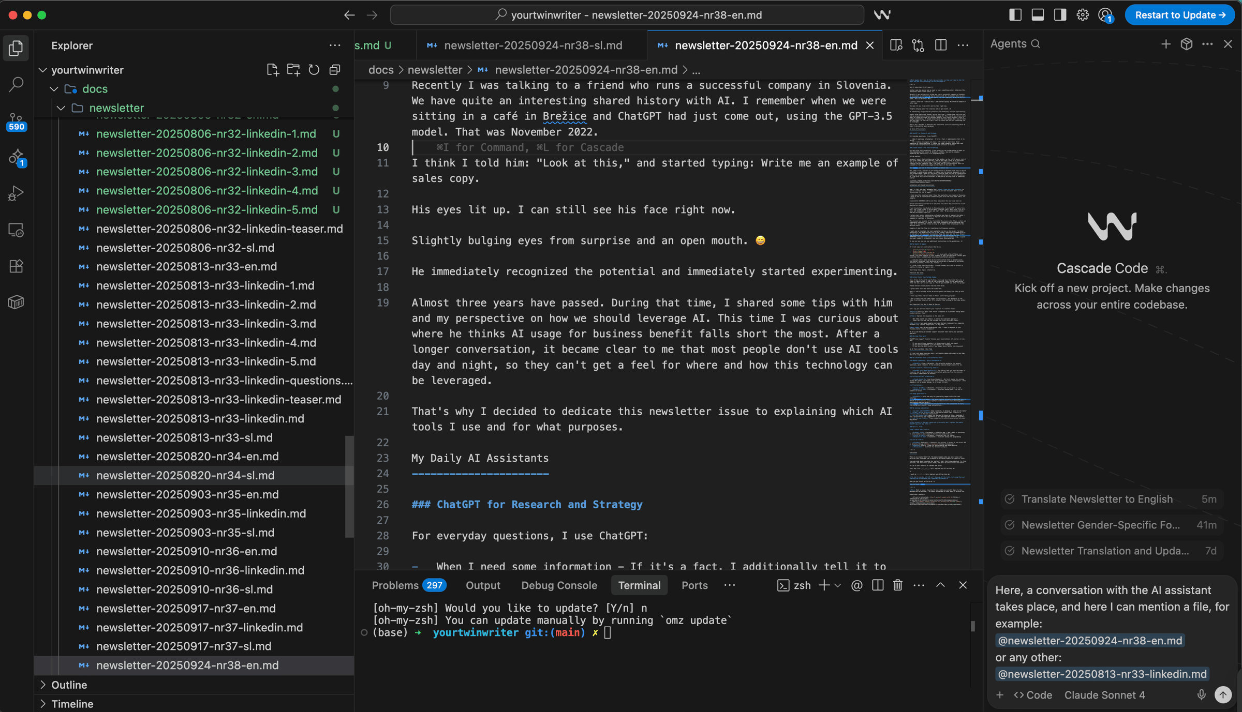Click the Restart to Update button
This screenshot has height=712, width=1242.
coord(1179,15)
